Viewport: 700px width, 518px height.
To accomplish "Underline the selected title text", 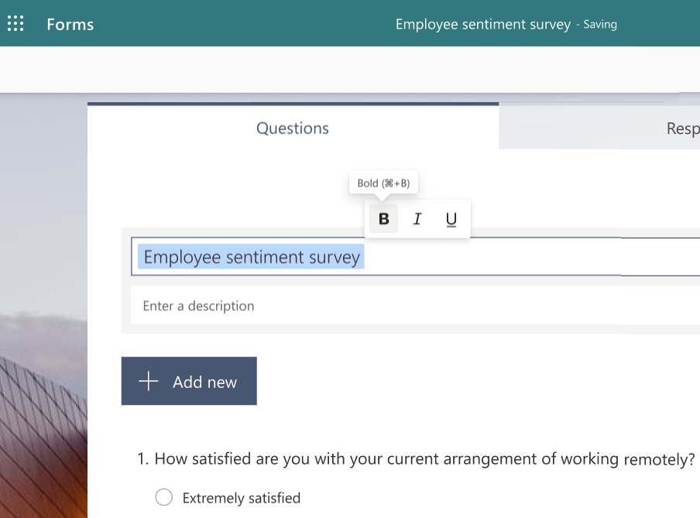I will [x=451, y=219].
